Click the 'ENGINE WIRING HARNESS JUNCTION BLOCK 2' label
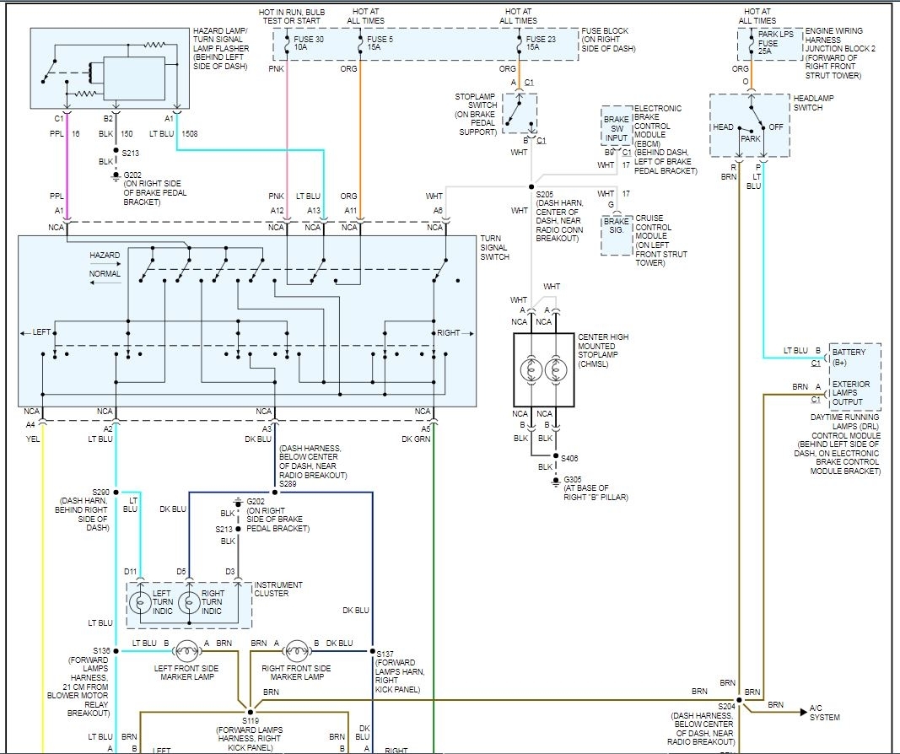 click(840, 40)
